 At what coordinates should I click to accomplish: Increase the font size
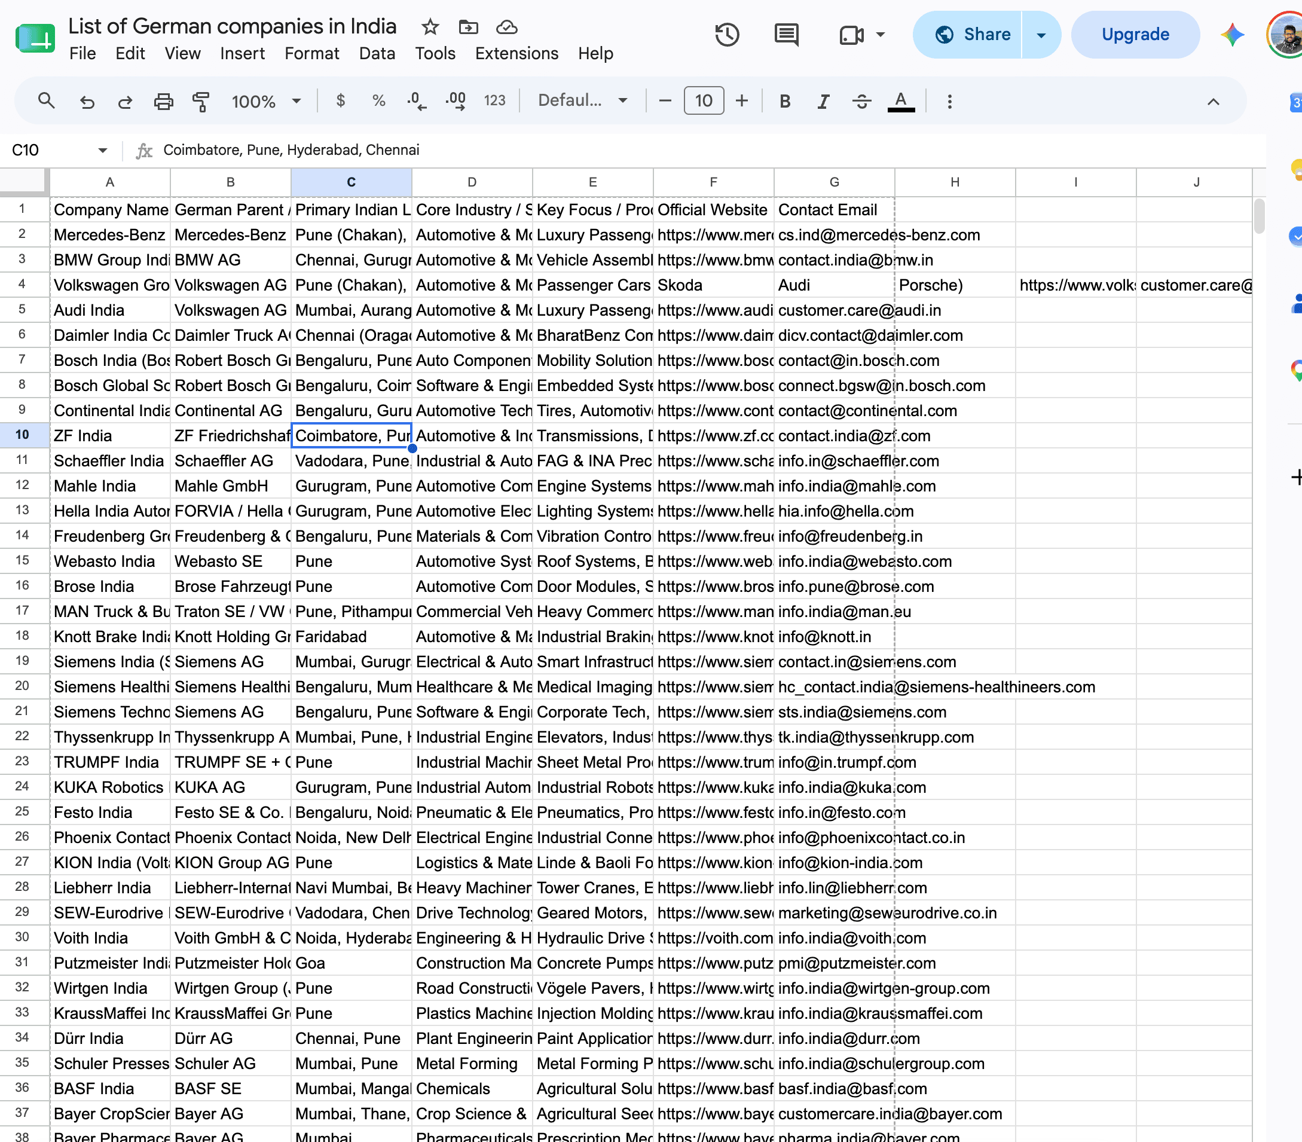pyautogui.click(x=741, y=100)
